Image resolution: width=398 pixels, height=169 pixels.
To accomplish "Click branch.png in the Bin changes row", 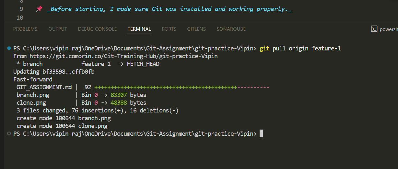I will pyautogui.click(x=31, y=95).
